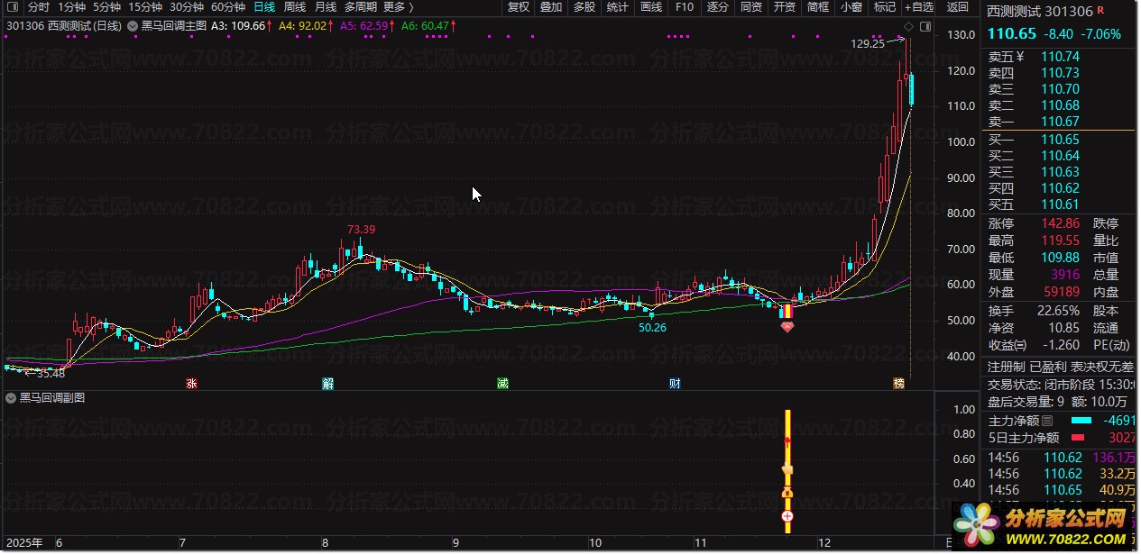Screen dimensions: 1141x554
Task: Click the 西测测试 301306 stock title
Action: click(1040, 12)
